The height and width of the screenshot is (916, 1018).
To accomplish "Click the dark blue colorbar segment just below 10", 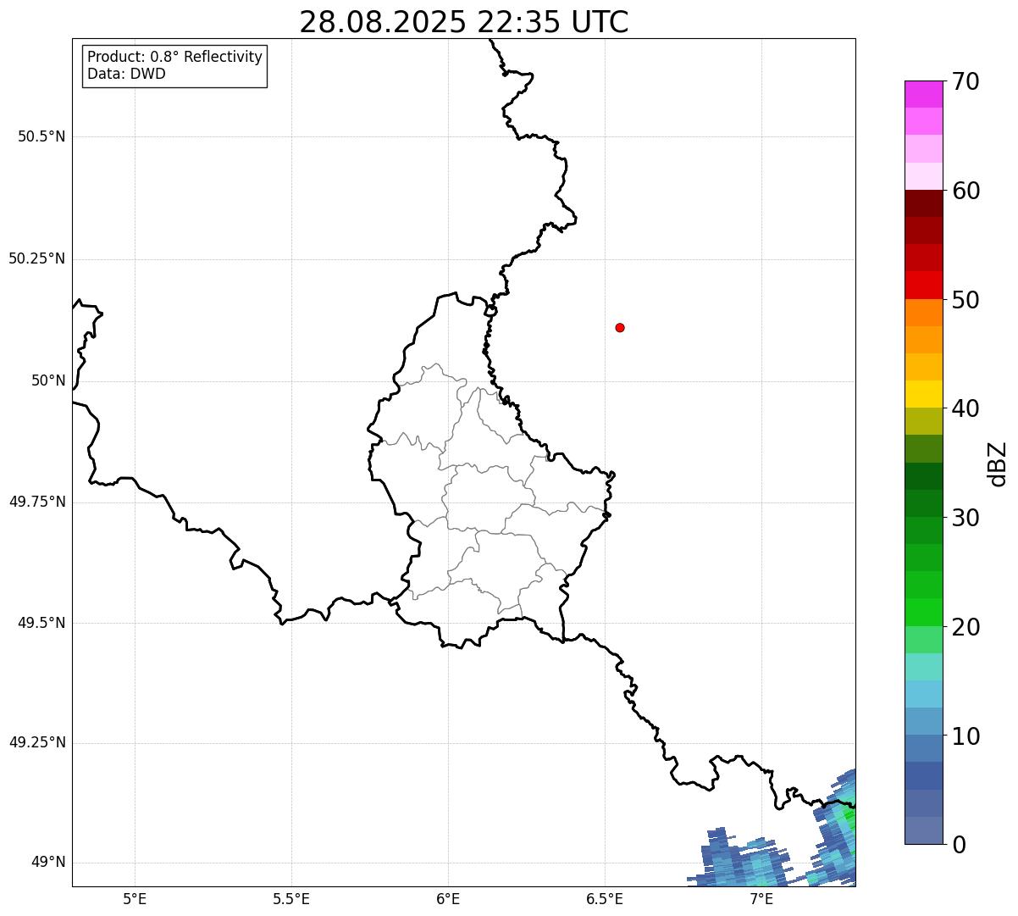I will tap(923, 775).
